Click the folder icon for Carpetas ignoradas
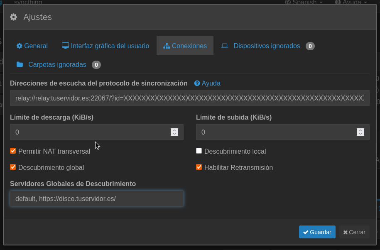 pos(20,64)
